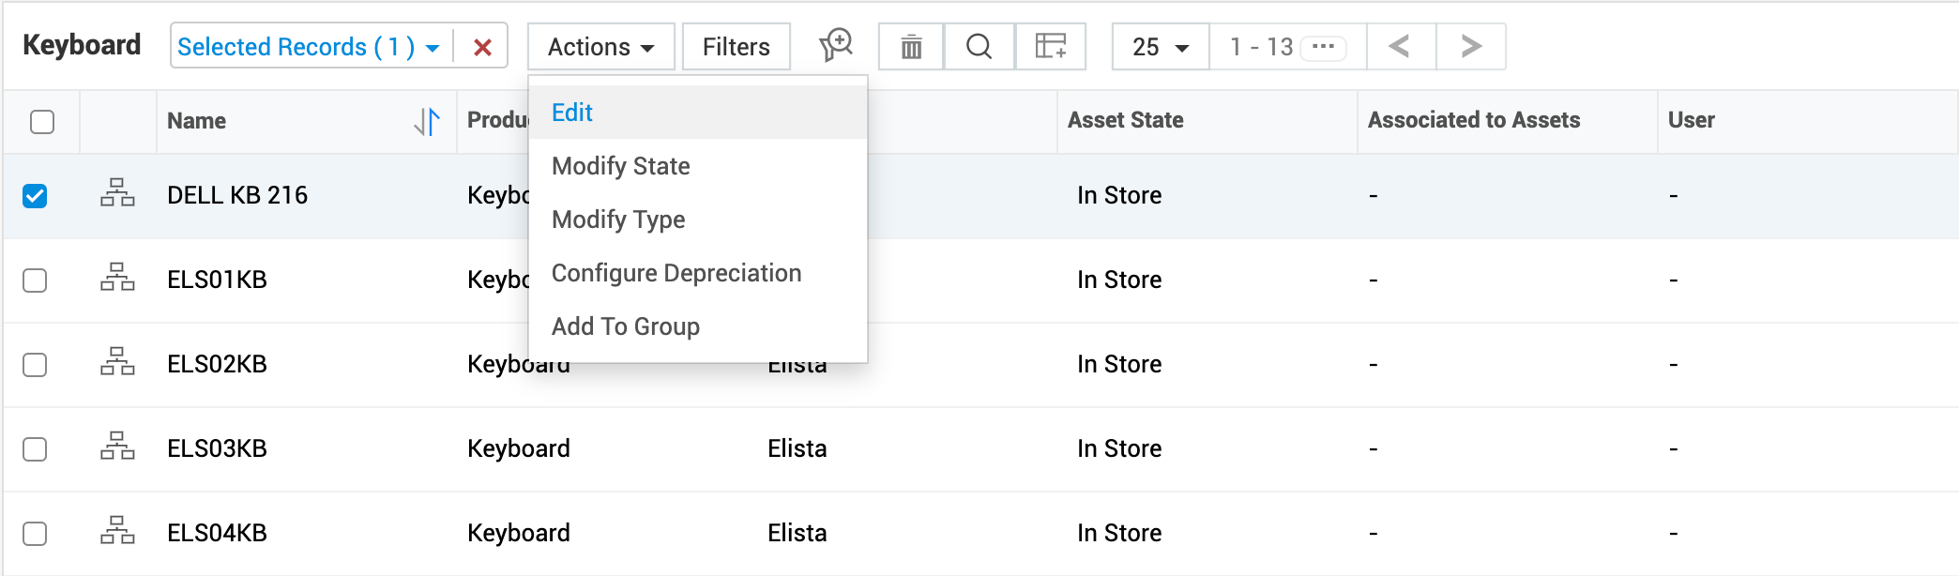Click the advanced search pin icon
This screenshot has height=576, width=1959.
click(x=835, y=45)
